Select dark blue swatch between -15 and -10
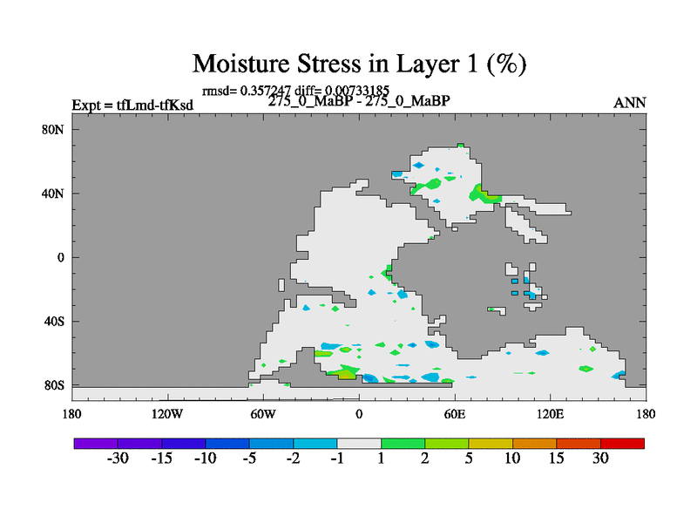 coord(183,444)
